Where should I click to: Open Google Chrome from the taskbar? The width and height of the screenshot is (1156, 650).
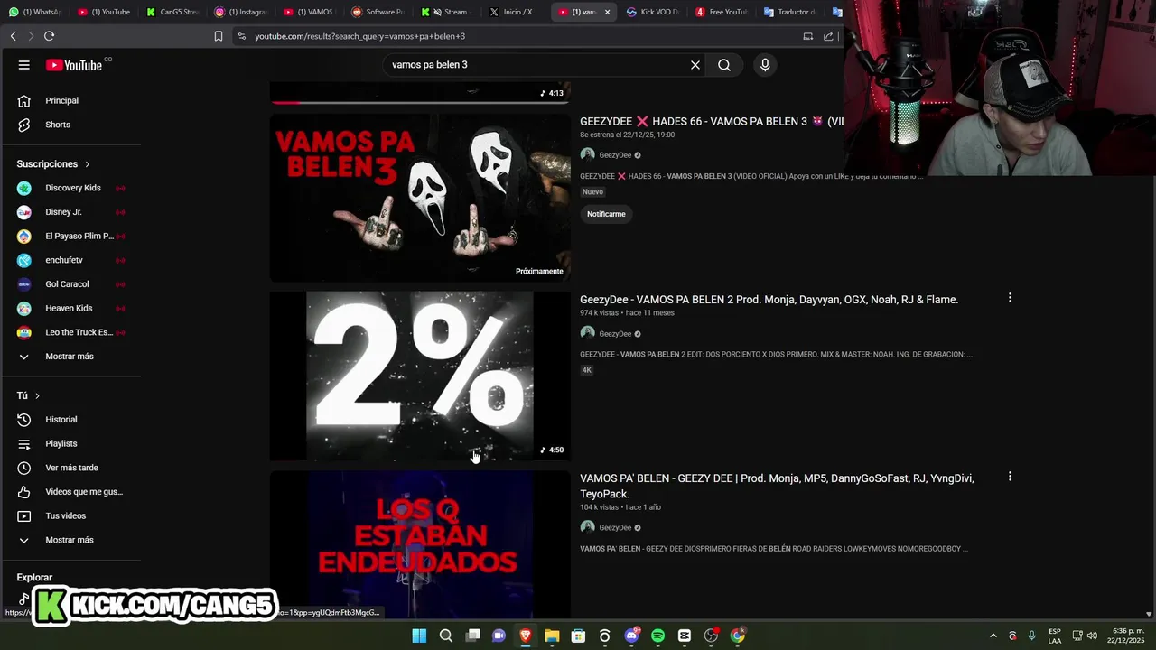point(738,636)
